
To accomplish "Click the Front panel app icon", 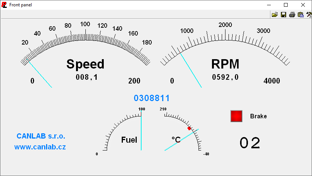I will (4, 5).
